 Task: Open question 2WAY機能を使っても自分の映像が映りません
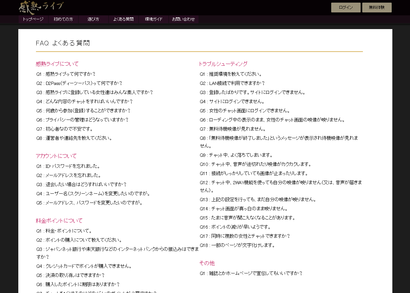click(281, 186)
